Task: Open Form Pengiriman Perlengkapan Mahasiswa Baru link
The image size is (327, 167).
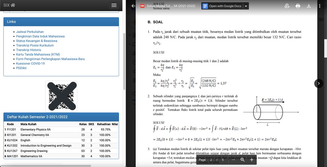Action: pyautogui.click(x=50, y=59)
